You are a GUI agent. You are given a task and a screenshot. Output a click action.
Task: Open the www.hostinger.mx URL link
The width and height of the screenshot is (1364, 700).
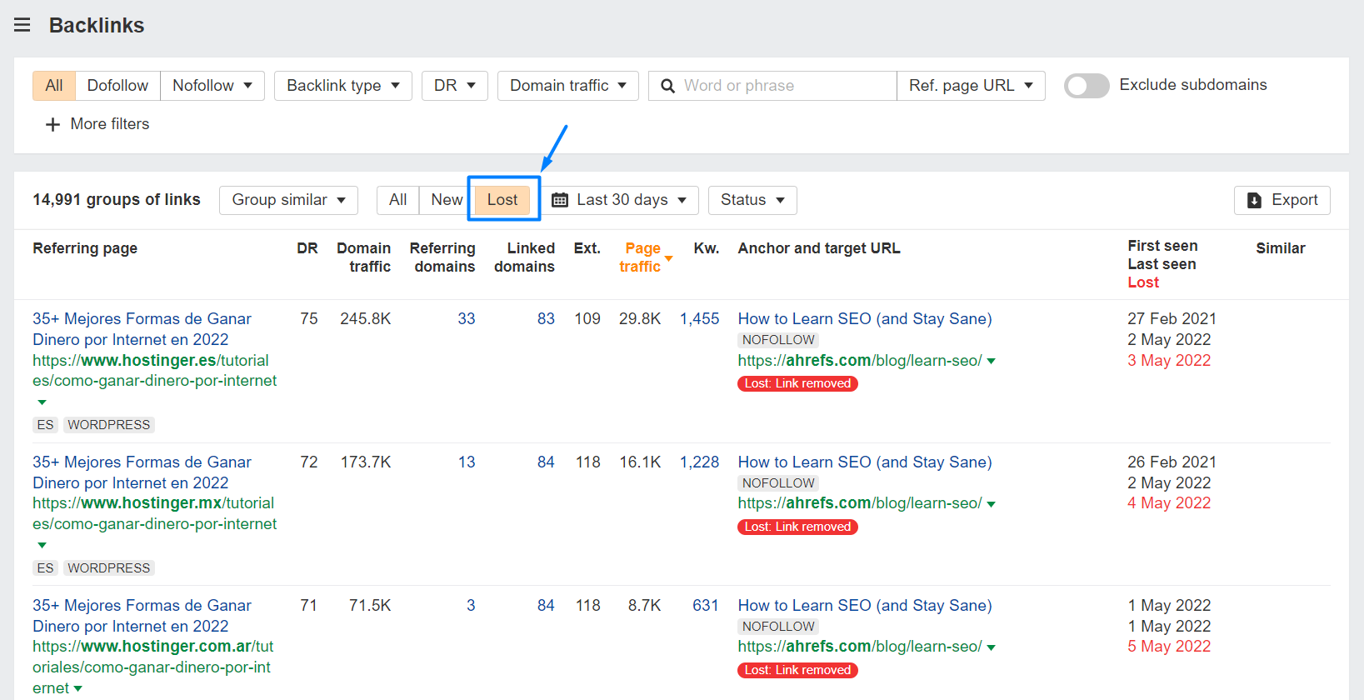click(155, 513)
